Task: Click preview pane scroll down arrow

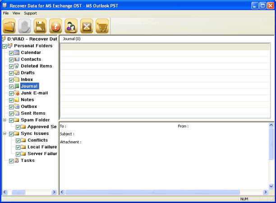Action: coord(271,186)
